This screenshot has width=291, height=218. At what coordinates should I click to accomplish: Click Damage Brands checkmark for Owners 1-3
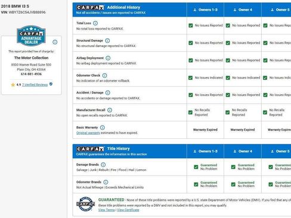coord(196,167)
